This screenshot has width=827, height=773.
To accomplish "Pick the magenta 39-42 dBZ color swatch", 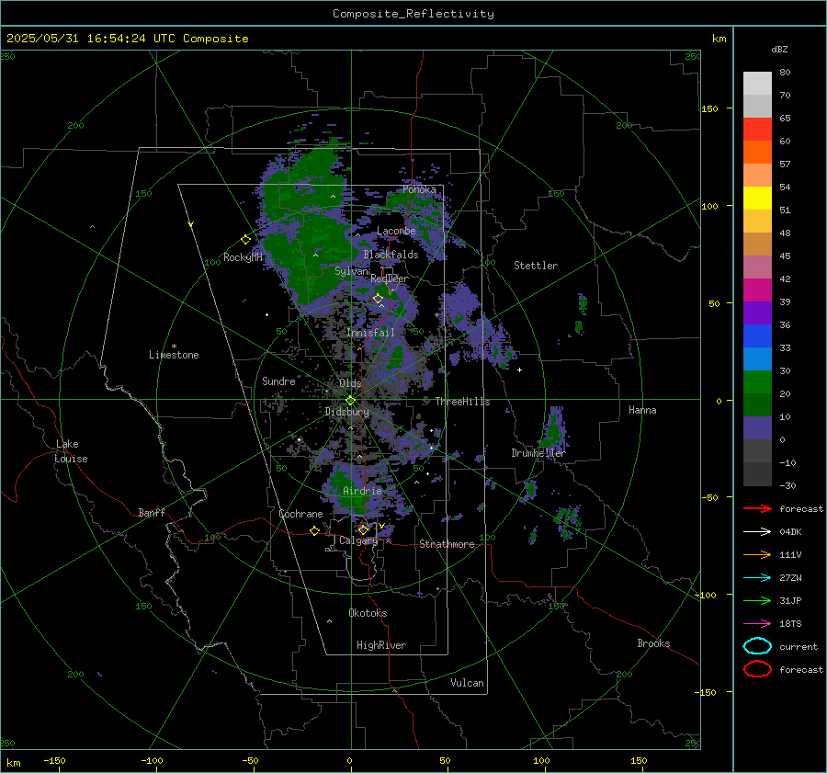I will (x=757, y=290).
